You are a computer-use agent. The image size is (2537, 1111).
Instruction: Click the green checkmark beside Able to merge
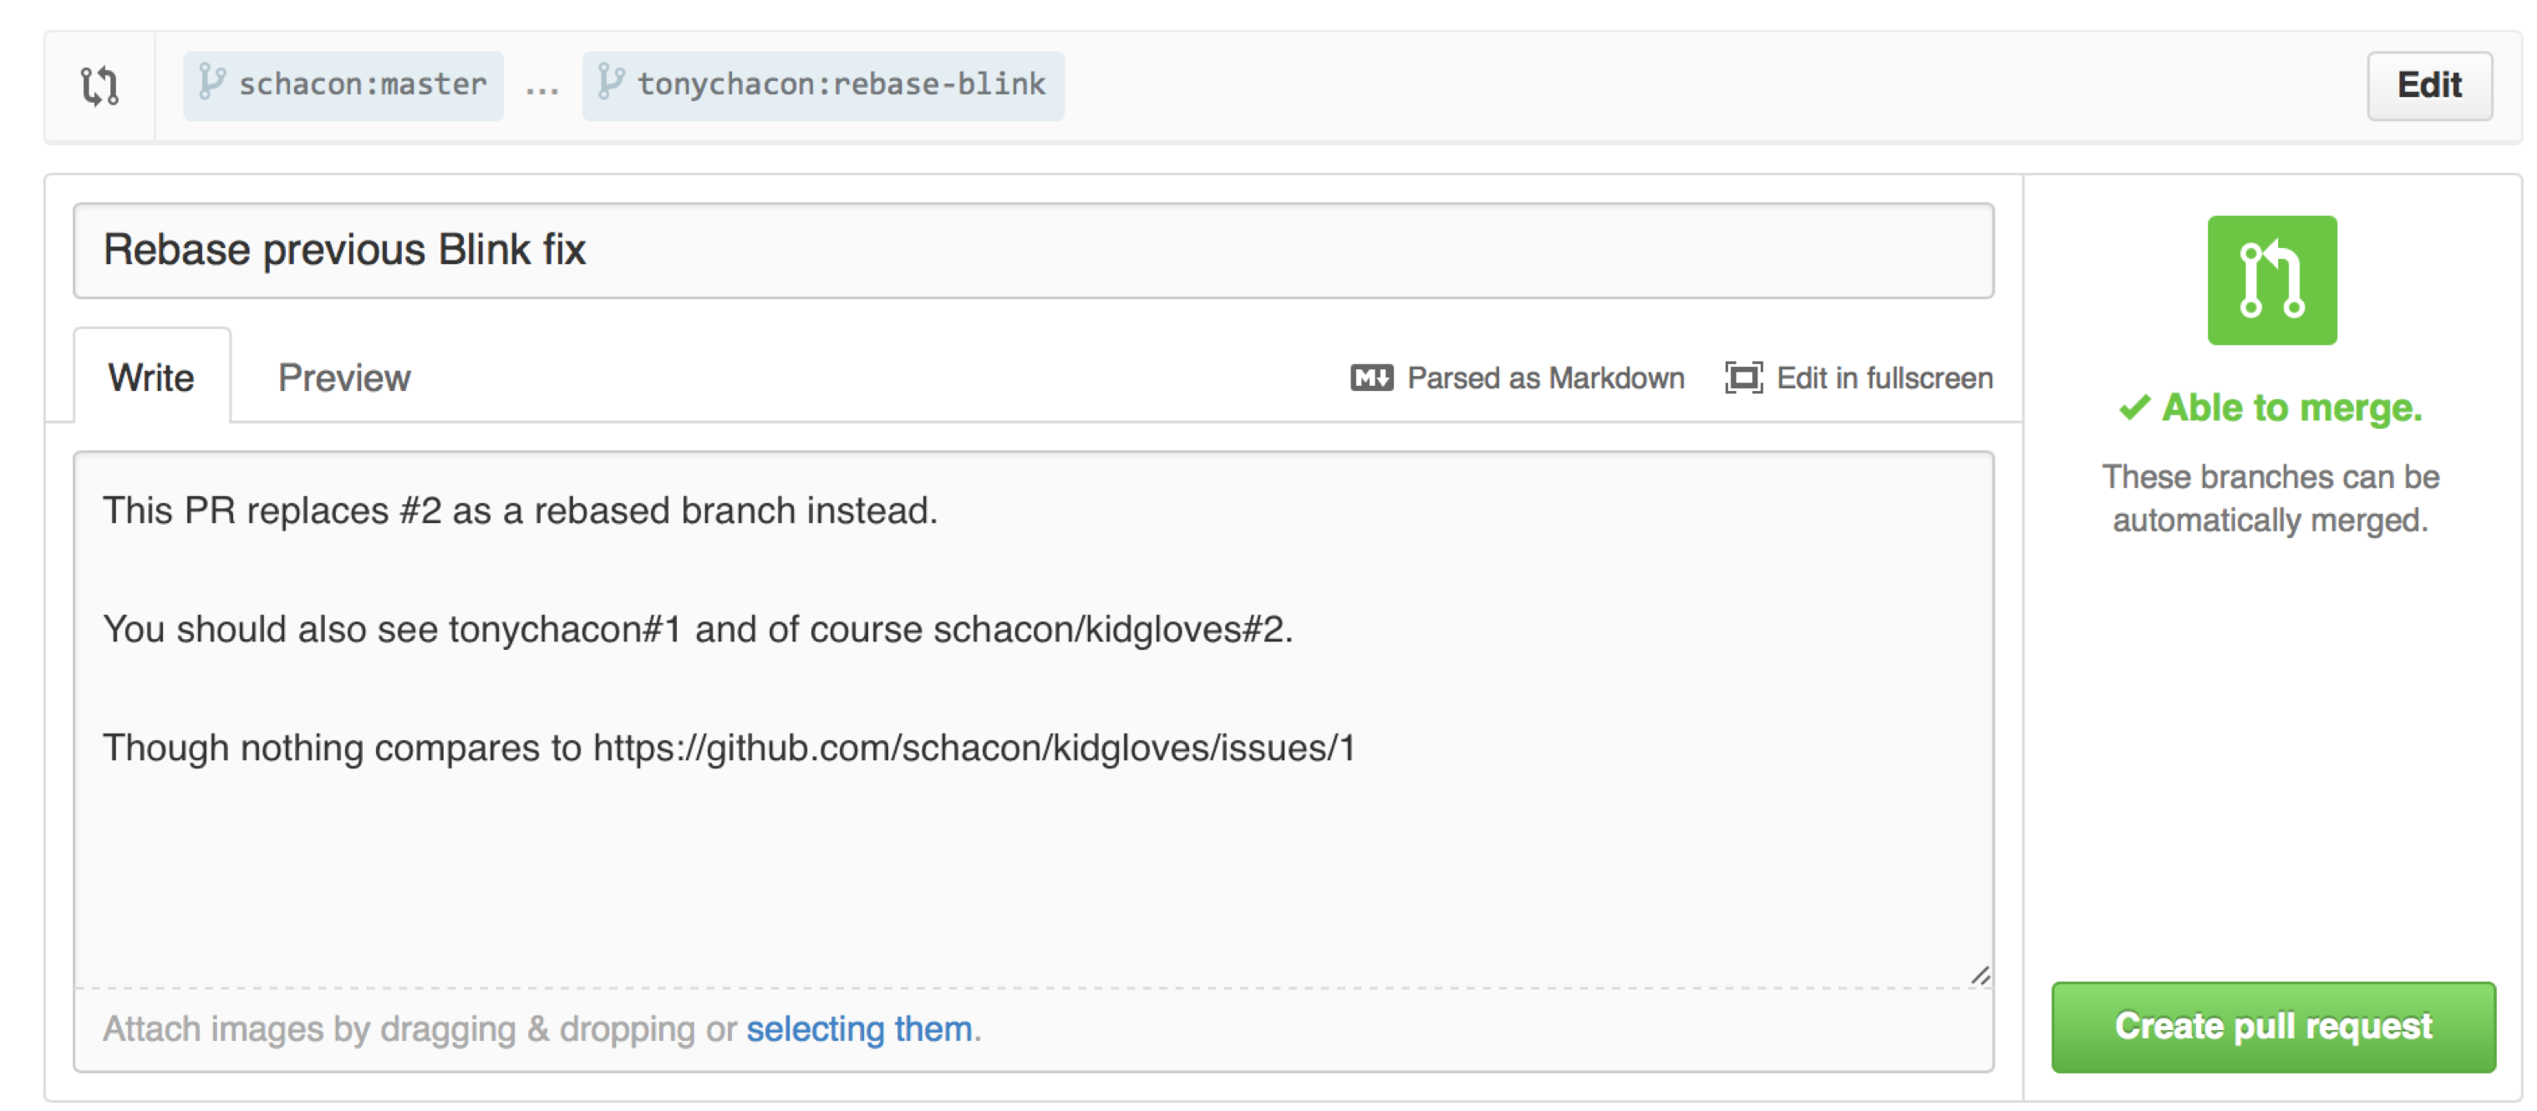[2133, 408]
